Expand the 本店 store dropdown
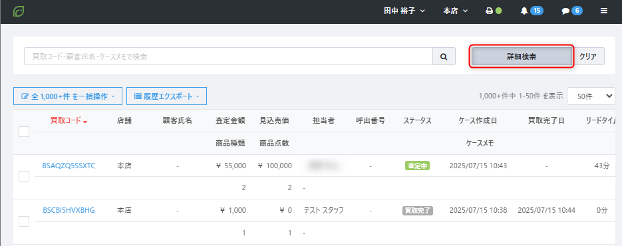 point(456,11)
